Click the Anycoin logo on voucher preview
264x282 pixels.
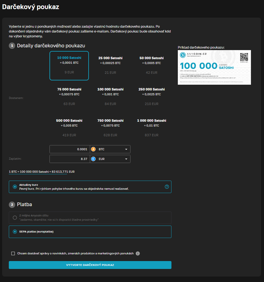click(183, 55)
